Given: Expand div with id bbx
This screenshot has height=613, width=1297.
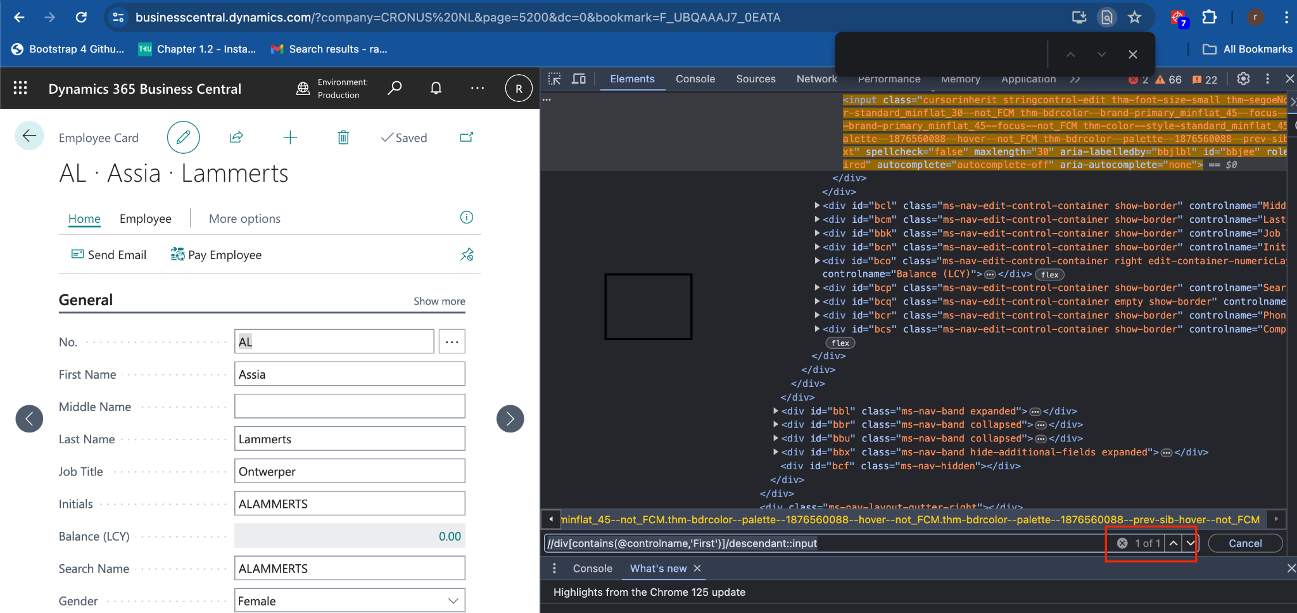Looking at the screenshot, I should pyautogui.click(x=776, y=452).
